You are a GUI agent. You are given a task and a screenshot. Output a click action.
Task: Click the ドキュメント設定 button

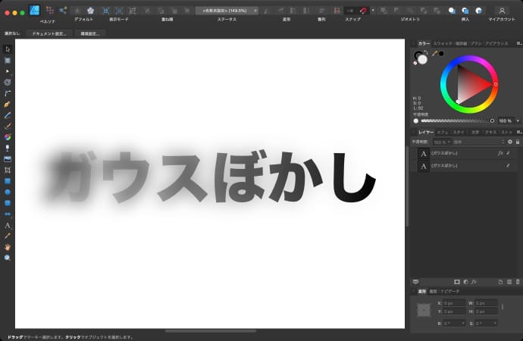coord(49,34)
